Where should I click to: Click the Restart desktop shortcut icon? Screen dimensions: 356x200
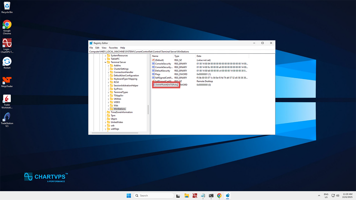coord(7,62)
